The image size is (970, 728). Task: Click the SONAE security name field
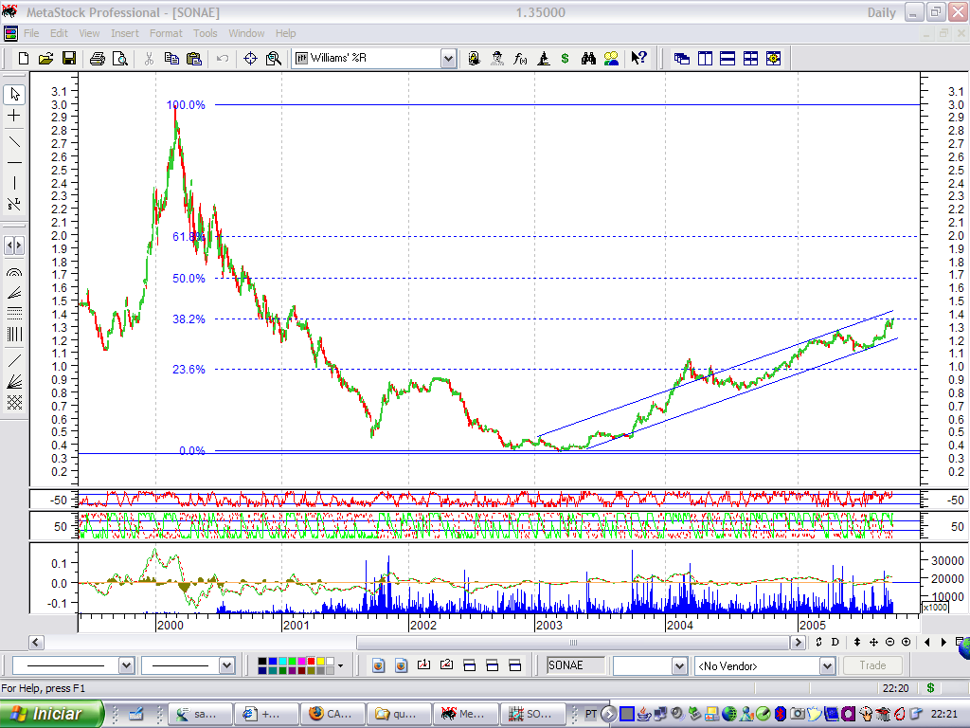pos(576,665)
